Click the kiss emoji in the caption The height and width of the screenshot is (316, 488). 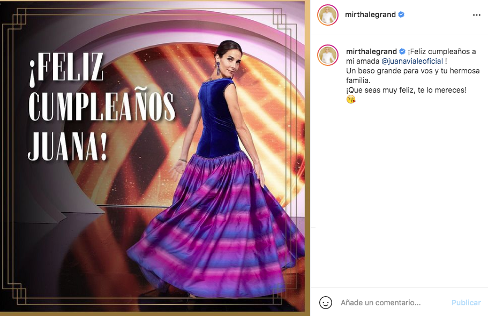[x=351, y=100]
